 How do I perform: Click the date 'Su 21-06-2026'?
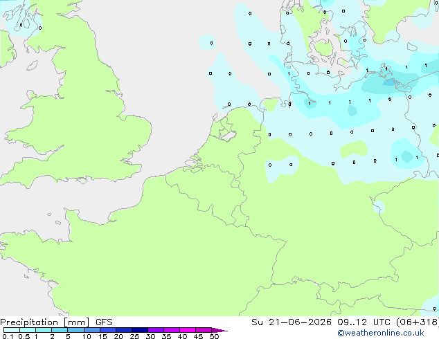292,322
